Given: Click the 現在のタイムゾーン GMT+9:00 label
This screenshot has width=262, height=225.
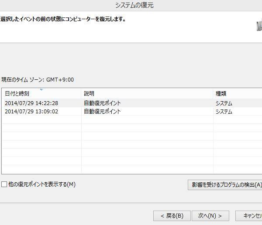Looking at the screenshot, I should (x=38, y=80).
